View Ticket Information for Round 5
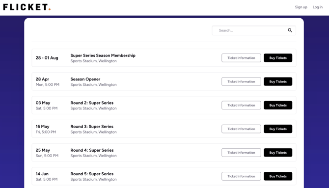Viewport: 329px width, 188px height. point(241,176)
